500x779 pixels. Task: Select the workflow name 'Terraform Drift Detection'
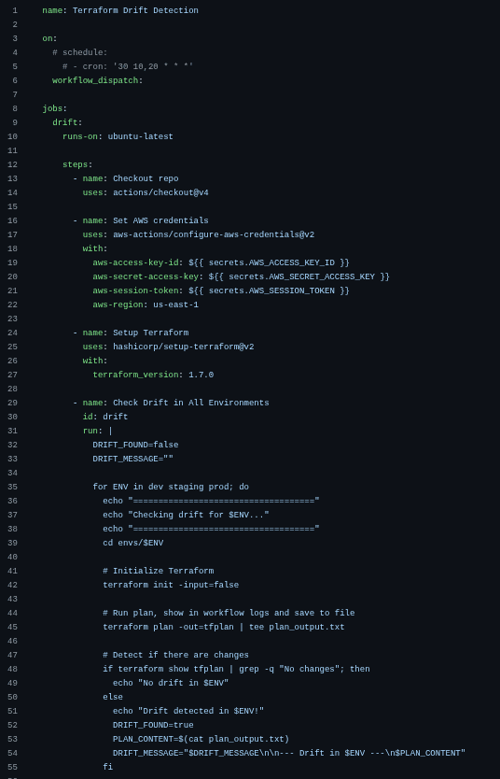click(135, 10)
